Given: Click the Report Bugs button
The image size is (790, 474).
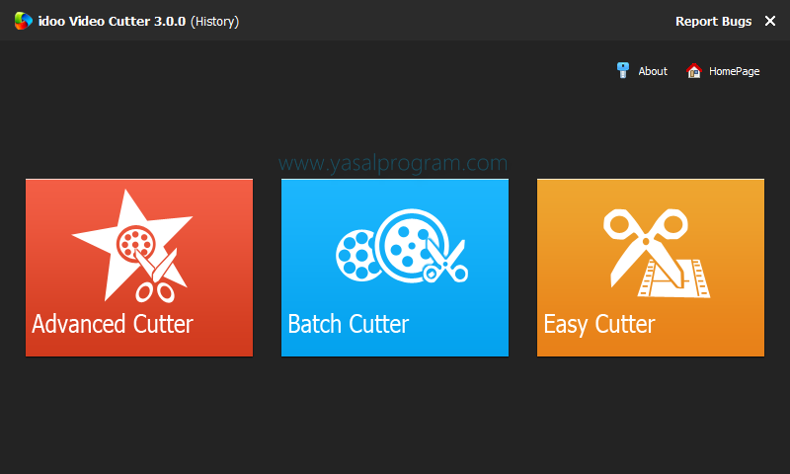Looking at the screenshot, I should point(713,21).
